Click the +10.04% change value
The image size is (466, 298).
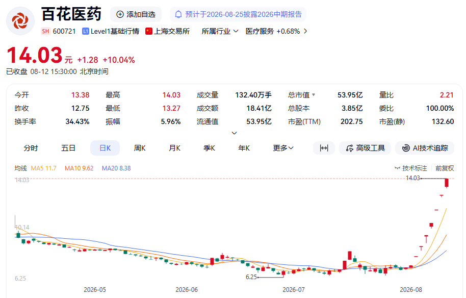tap(119, 60)
